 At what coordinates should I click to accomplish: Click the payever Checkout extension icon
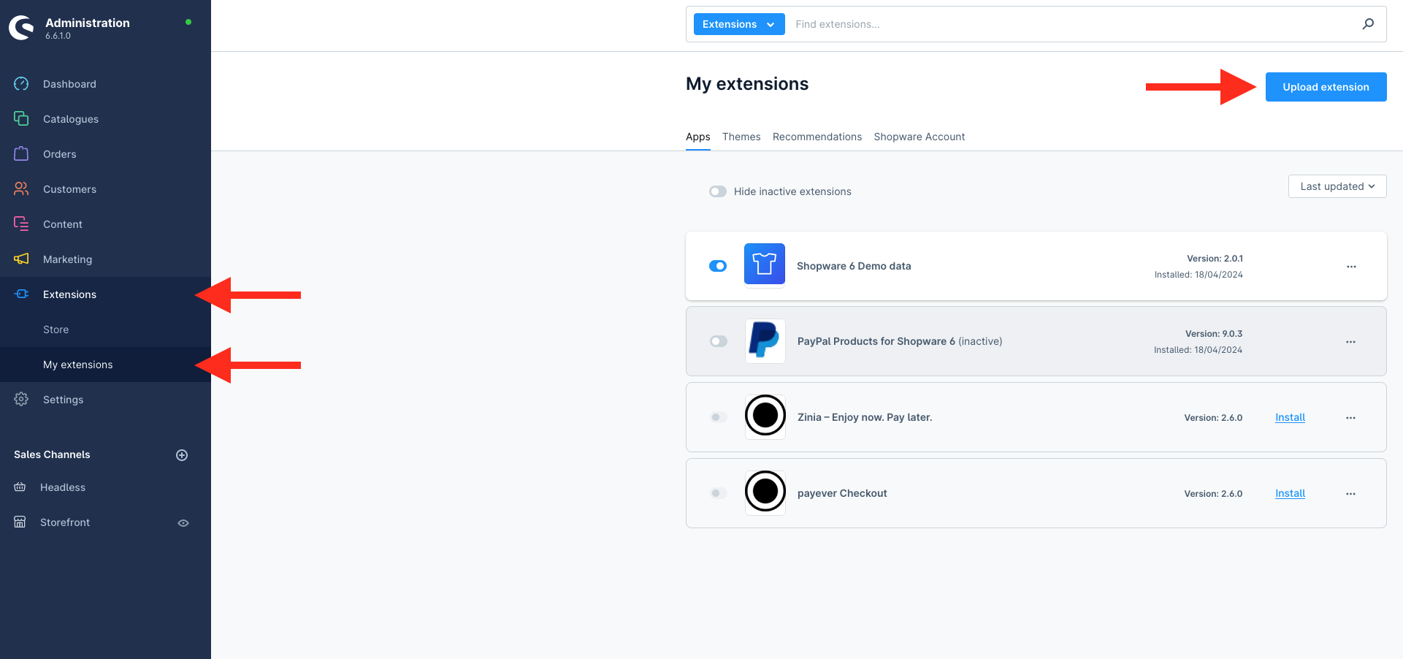point(765,492)
